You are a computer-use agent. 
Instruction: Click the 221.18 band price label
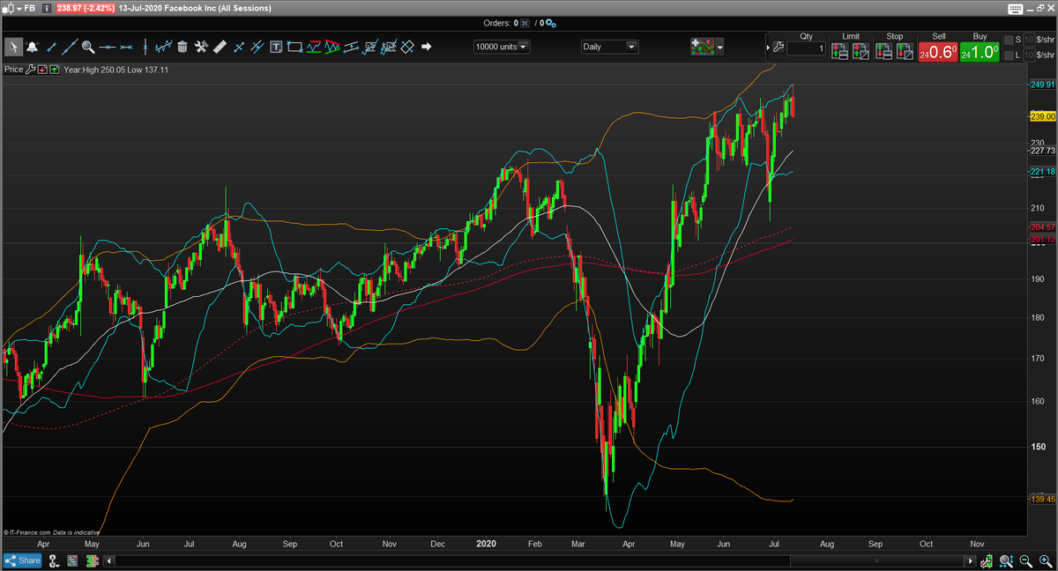click(x=1042, y=171)
